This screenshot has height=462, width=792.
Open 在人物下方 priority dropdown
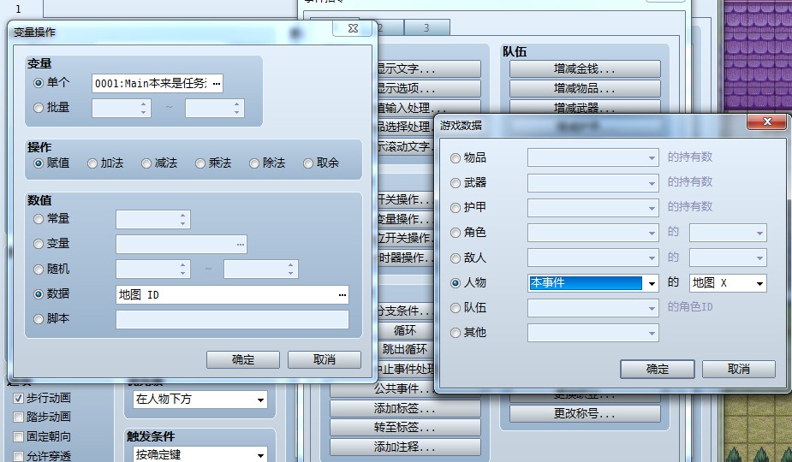pyautogui.click(x=200, y=400)
